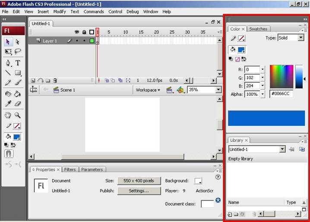Click Black and White icon in Tools panel
The height and width of the screenshot is (222, 310).
coord(6,145)
